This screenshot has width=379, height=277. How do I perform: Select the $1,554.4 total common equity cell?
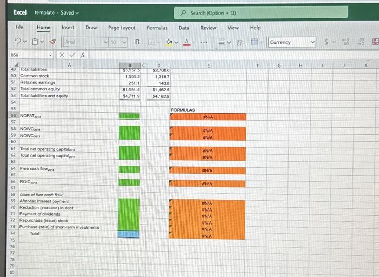(x=130, y=90)
